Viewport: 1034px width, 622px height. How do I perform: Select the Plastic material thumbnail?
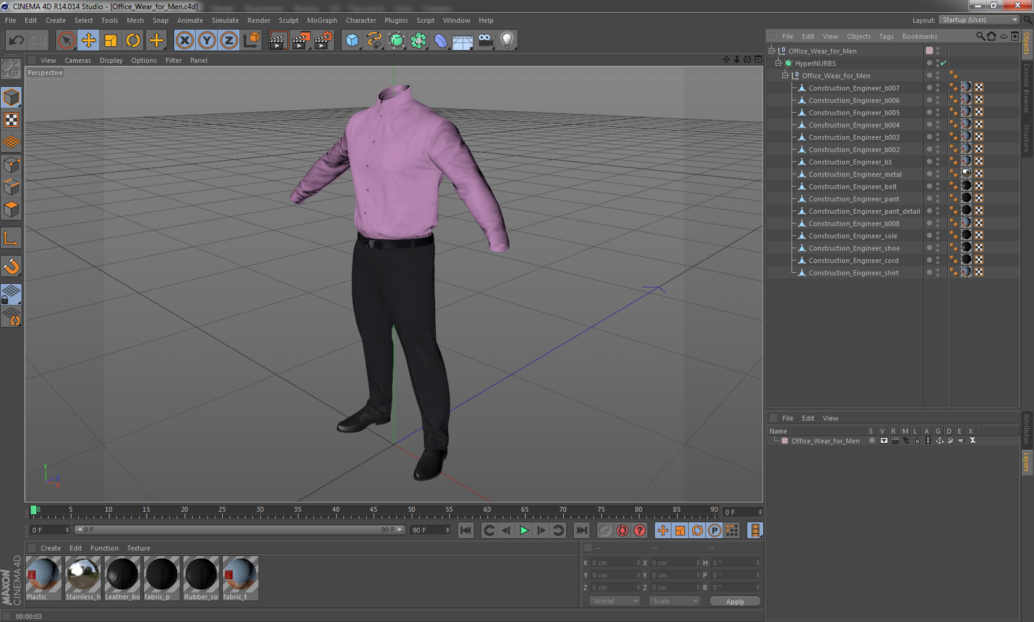(44, 578)
